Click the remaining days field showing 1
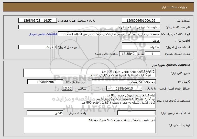197x139 pixels. [x=152, y=54]
